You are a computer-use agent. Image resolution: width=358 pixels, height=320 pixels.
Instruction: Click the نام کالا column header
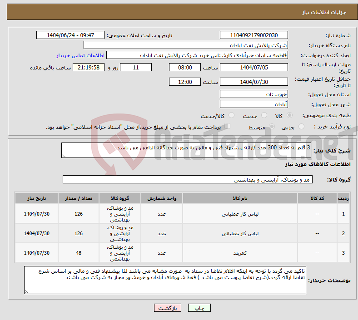point(240,198)
